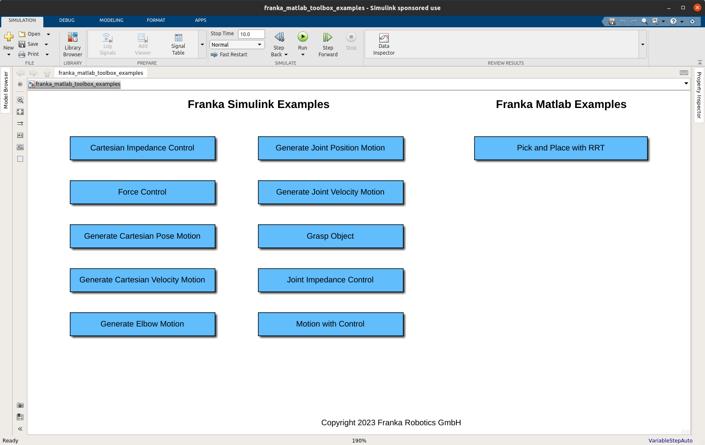Collapse the toolstrip with the corner arrow
705x445 pixels.
pos(700,62)
